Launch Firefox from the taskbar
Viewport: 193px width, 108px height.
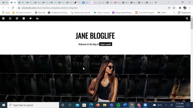98,105
